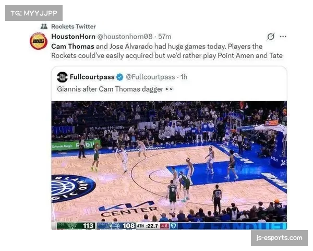Click the Fullcourtpass account name
Screen dimensions: 313x251
click(x=92, y=77)
